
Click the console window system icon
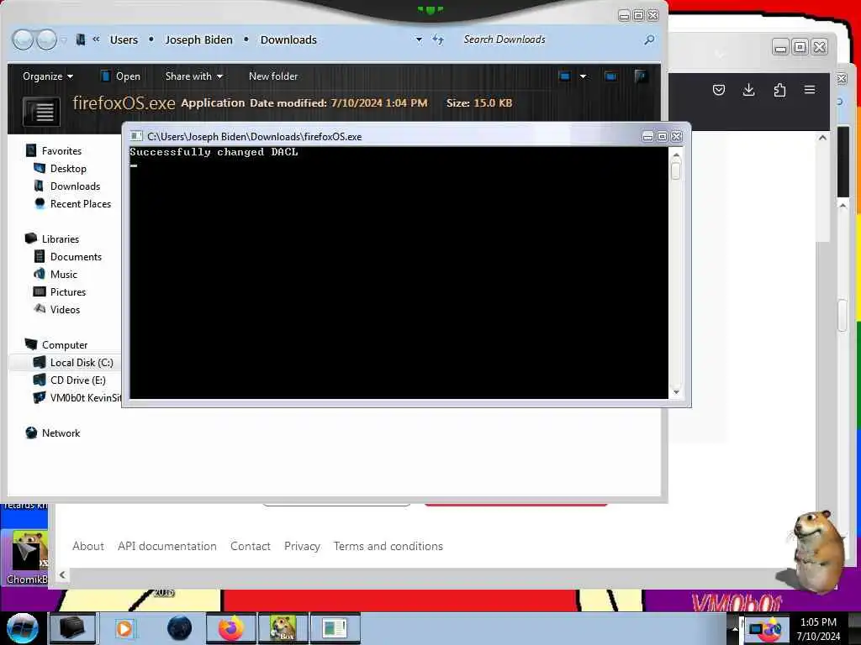point(136,136)
